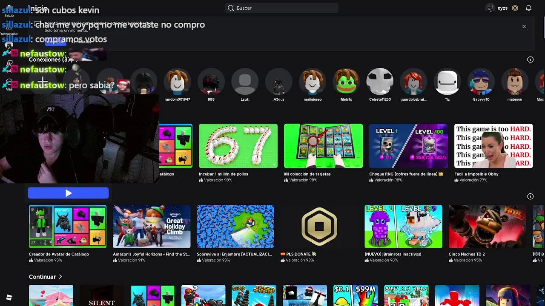The height and width of the screenshot is (306, 545).
Task: Expand the Continuar section arrow
Action: click(60, 277)
